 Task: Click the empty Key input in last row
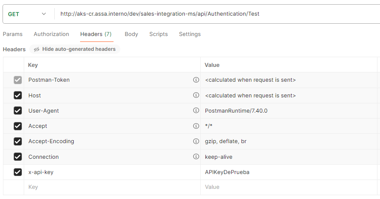click(112, 187)
